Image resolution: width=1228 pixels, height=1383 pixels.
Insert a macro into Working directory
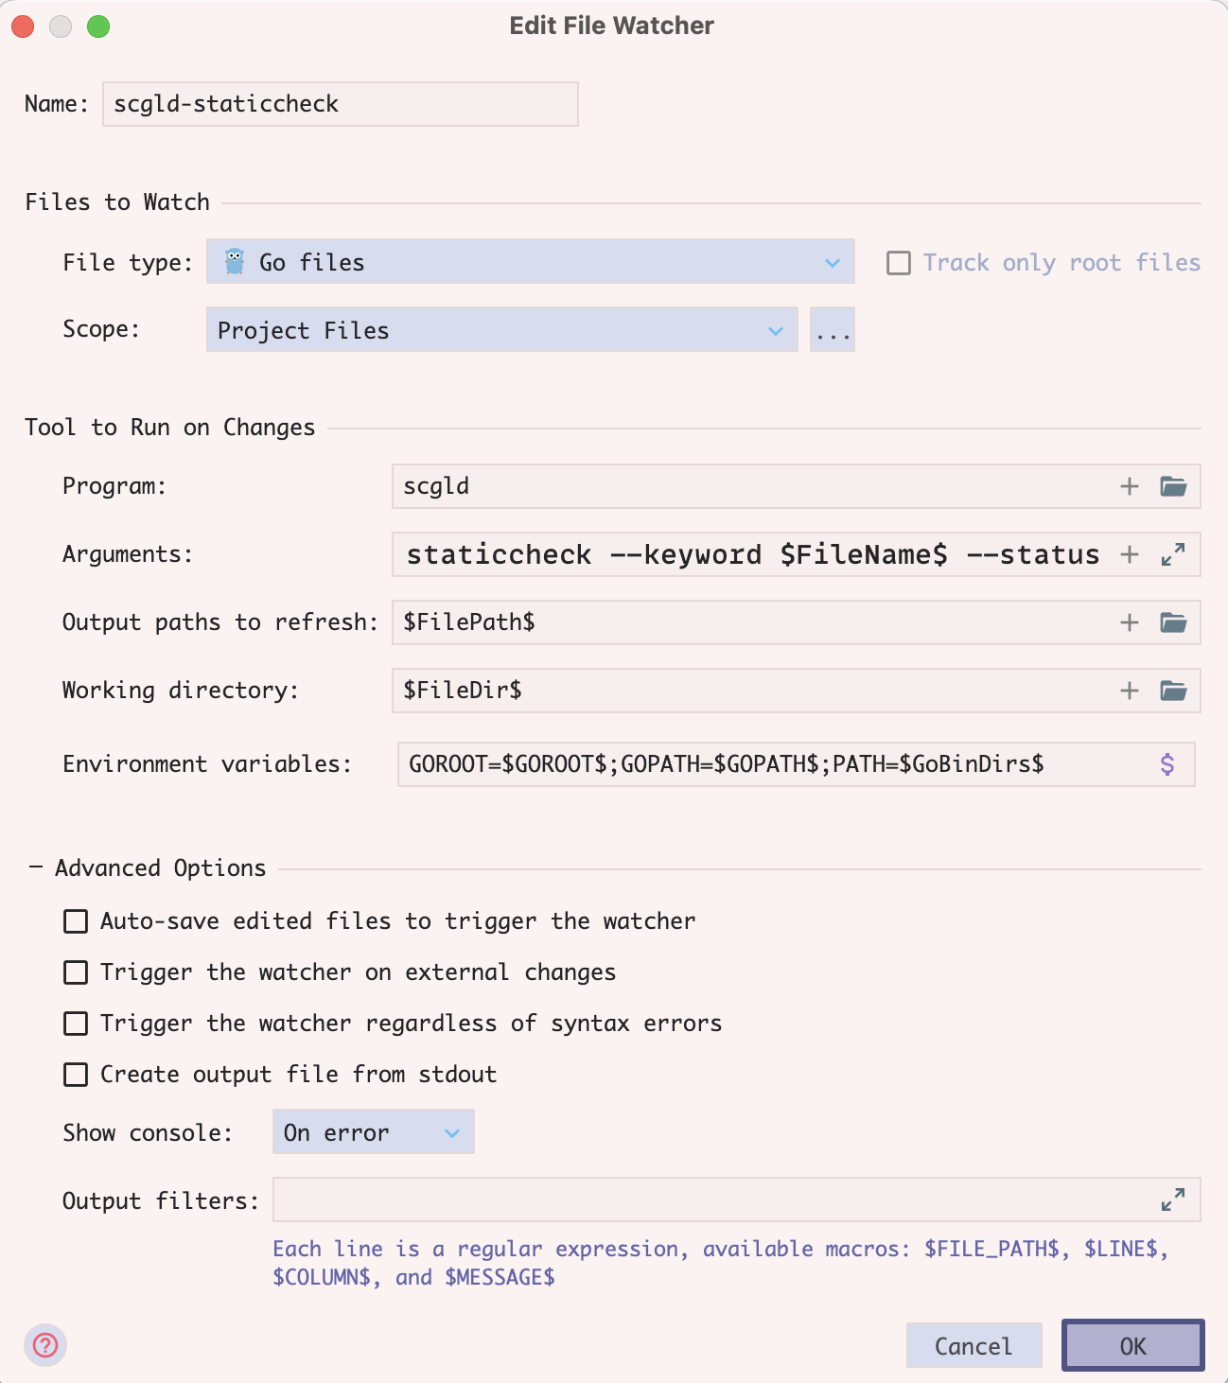pos(1129,691)
